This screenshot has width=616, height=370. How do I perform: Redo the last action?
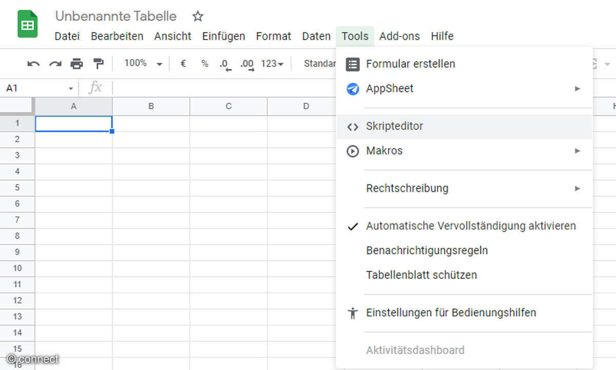(55, 64)
